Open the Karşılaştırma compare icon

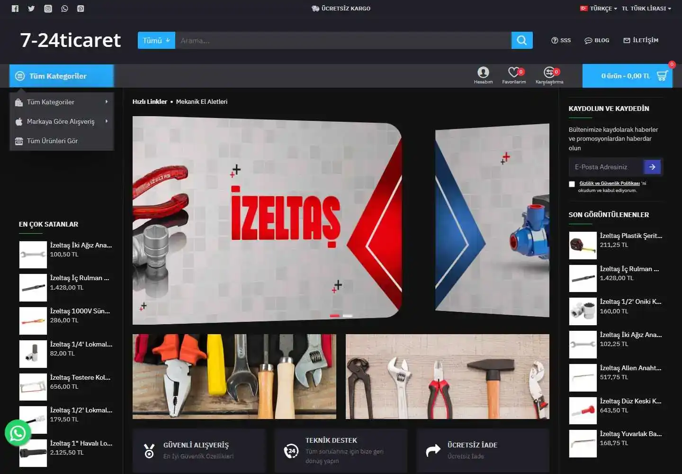point(549,72)
